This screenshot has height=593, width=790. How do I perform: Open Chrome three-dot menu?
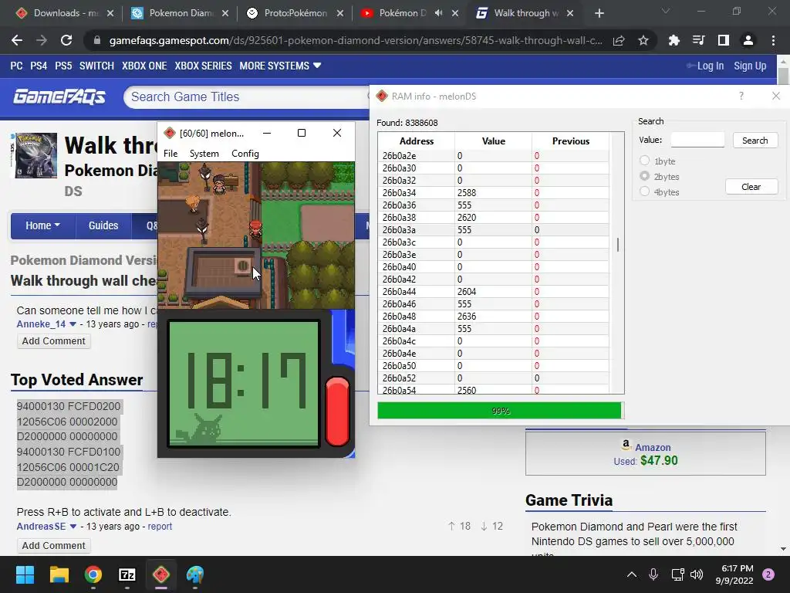tap(773, 40)
